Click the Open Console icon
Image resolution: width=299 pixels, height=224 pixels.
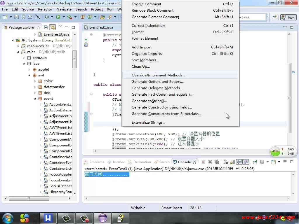(274, 162)
